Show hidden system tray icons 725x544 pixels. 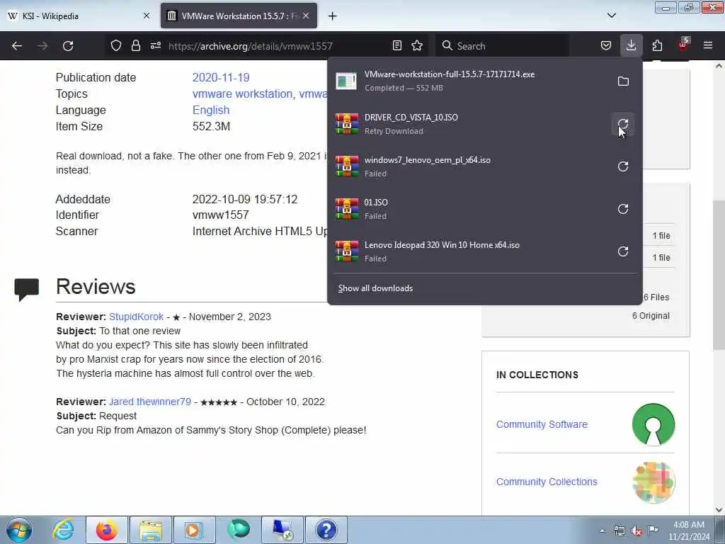point(602,531)
